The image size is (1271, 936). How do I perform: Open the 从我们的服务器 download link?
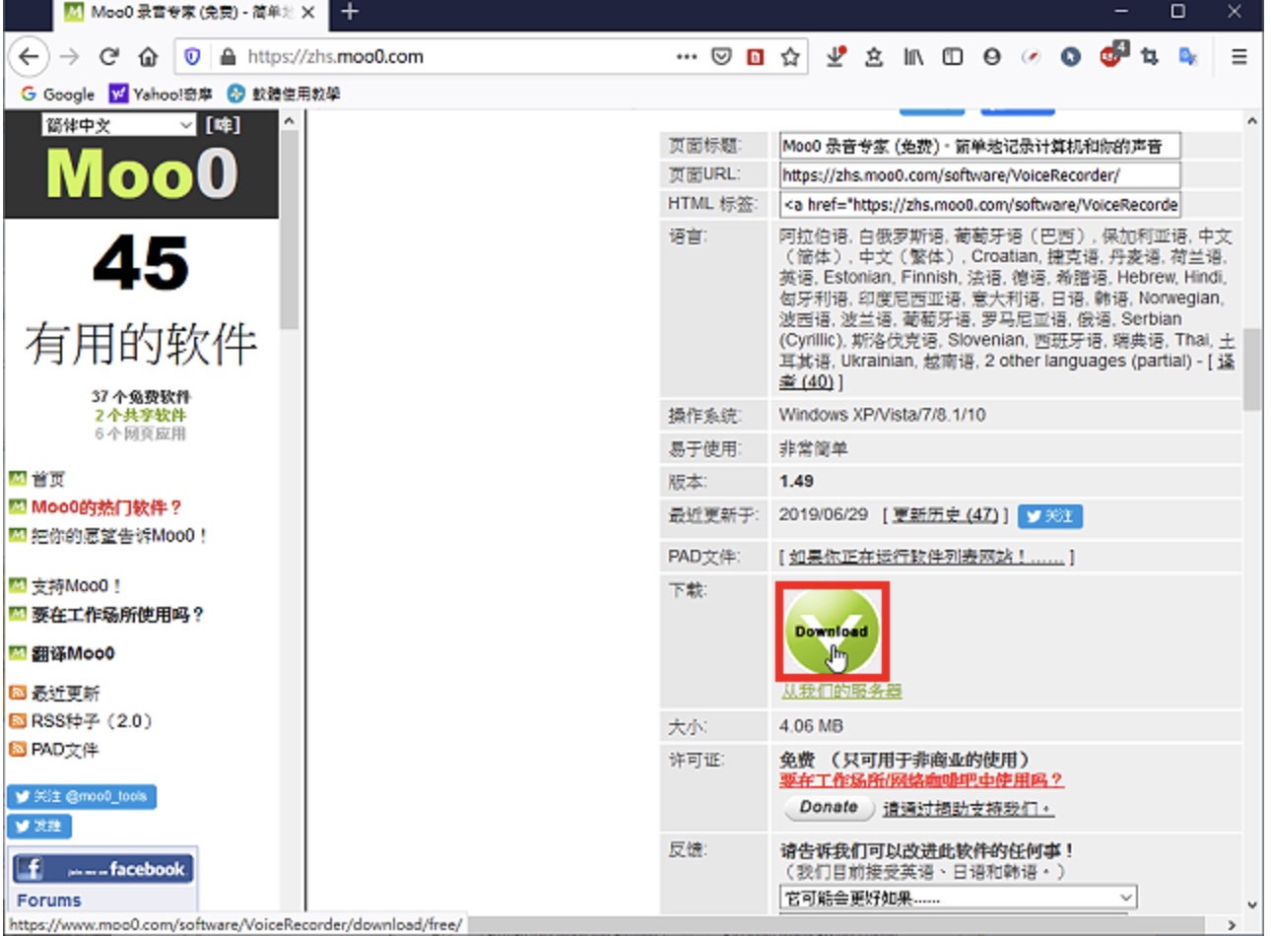(841, 692)
